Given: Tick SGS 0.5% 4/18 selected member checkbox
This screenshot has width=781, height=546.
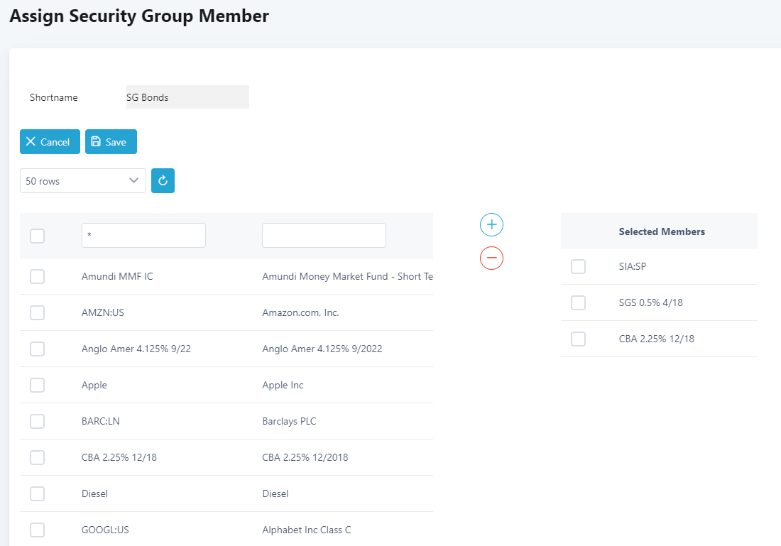Looking at the screenshot, I should pos(579,303).
